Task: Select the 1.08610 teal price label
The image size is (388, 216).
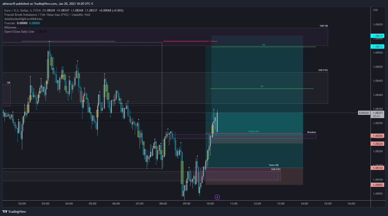Action: click(x=378, y=36)
